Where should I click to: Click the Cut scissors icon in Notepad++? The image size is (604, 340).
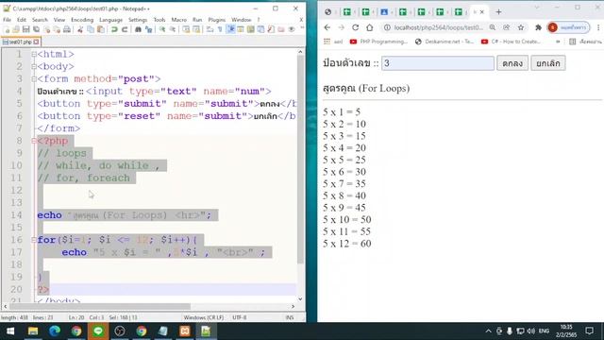80,29
